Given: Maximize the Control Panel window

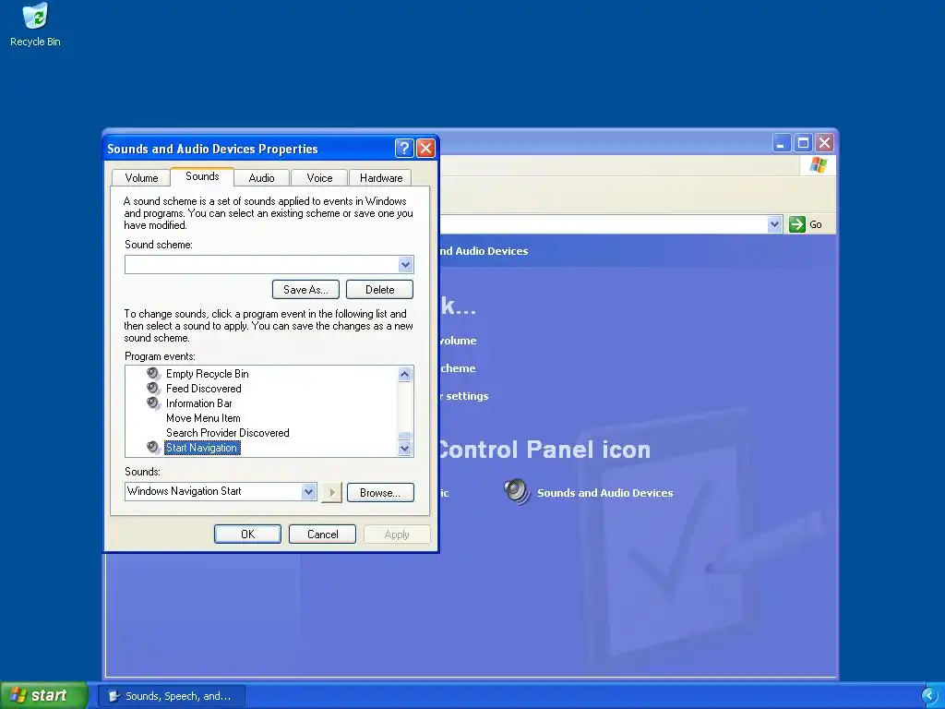Looking at the screenshot, I should (803, 143).
